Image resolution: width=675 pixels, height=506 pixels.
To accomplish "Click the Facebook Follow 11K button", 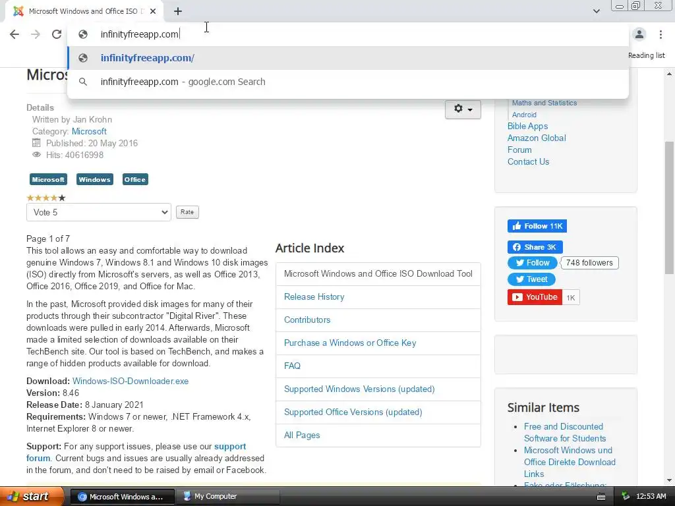I will pos(537,226).
